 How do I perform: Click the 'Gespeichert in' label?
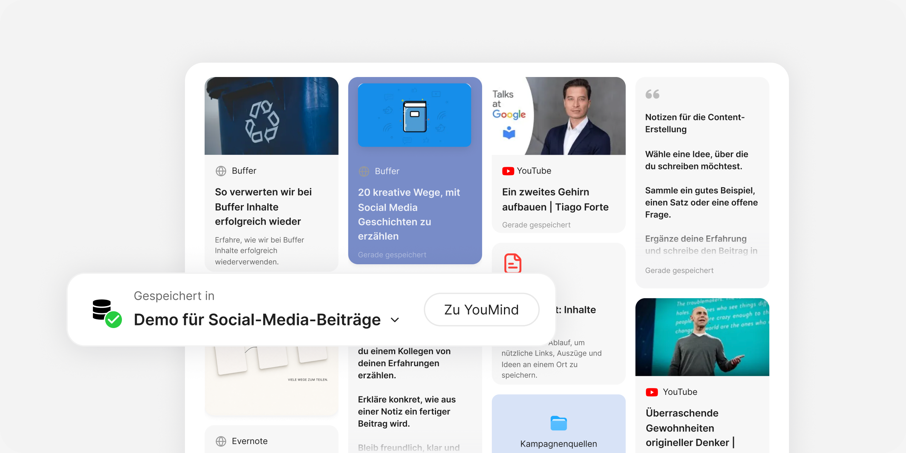coord(174,296)
